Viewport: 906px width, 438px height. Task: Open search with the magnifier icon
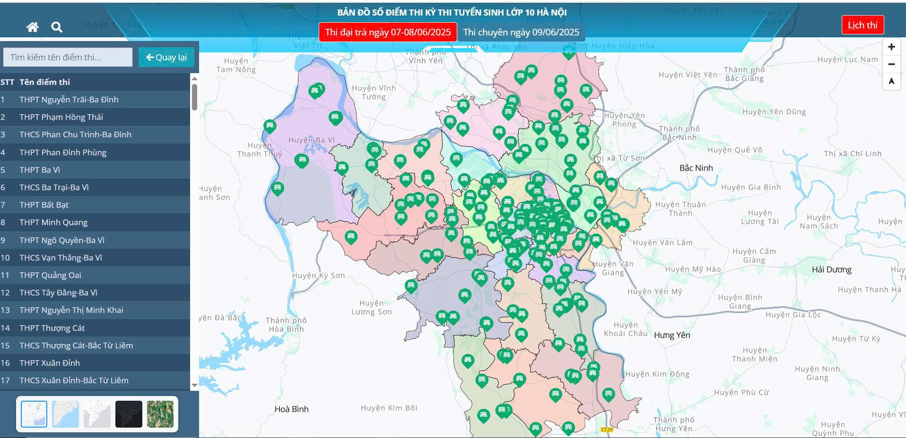(57, 27)
